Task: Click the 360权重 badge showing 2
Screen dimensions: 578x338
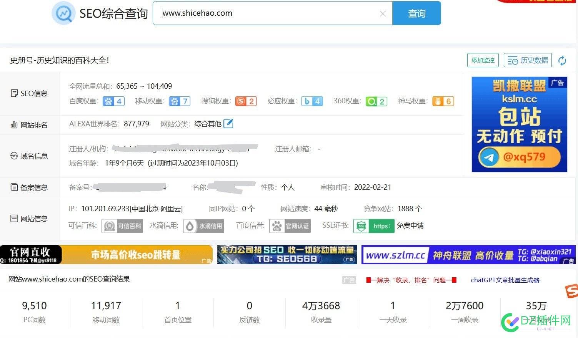Action: click(x=376, y=101)
